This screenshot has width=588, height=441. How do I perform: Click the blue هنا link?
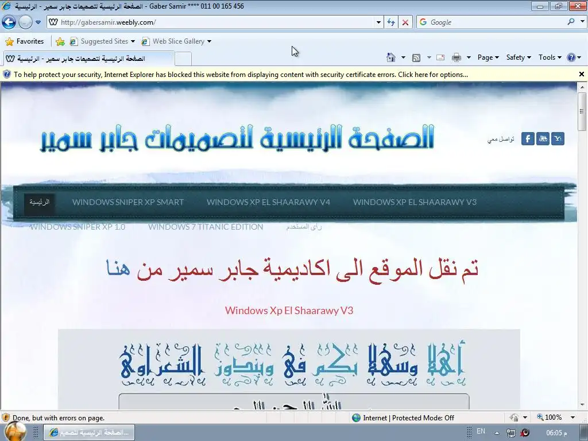pyautogui.click(x=118, y=269)
